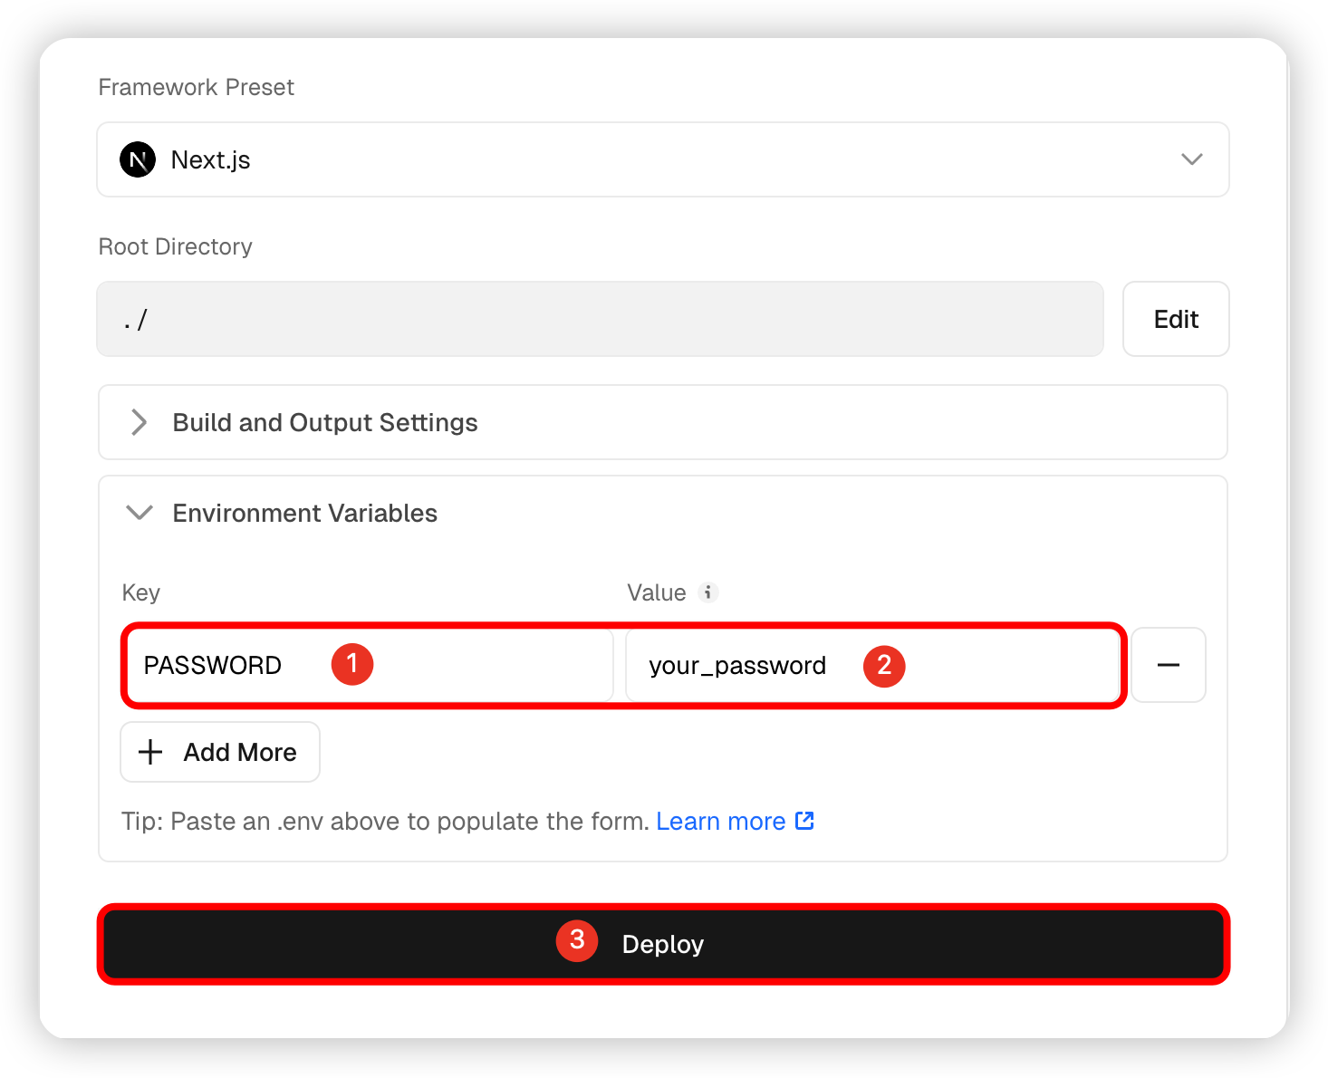Click the Root Directory path field

599,319
